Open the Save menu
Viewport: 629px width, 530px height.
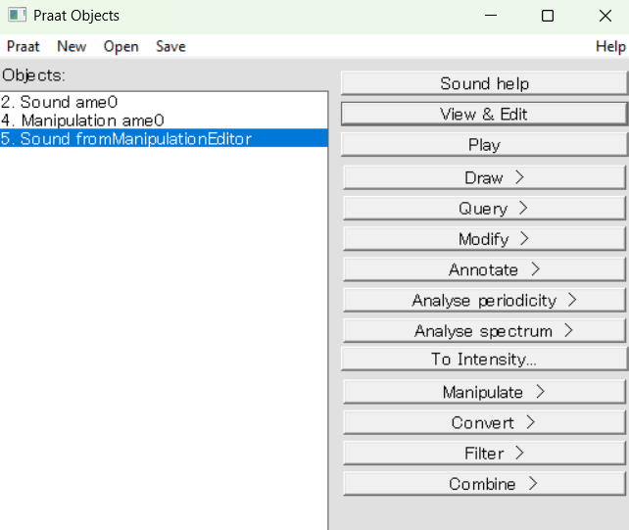pos(170,47)
